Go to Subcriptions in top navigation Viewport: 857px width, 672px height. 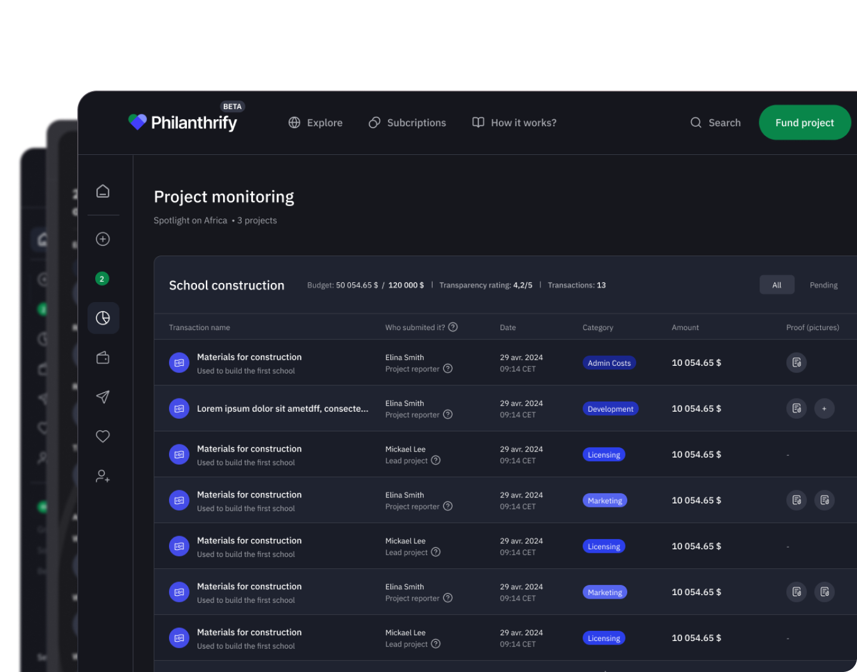click(408, 123)
